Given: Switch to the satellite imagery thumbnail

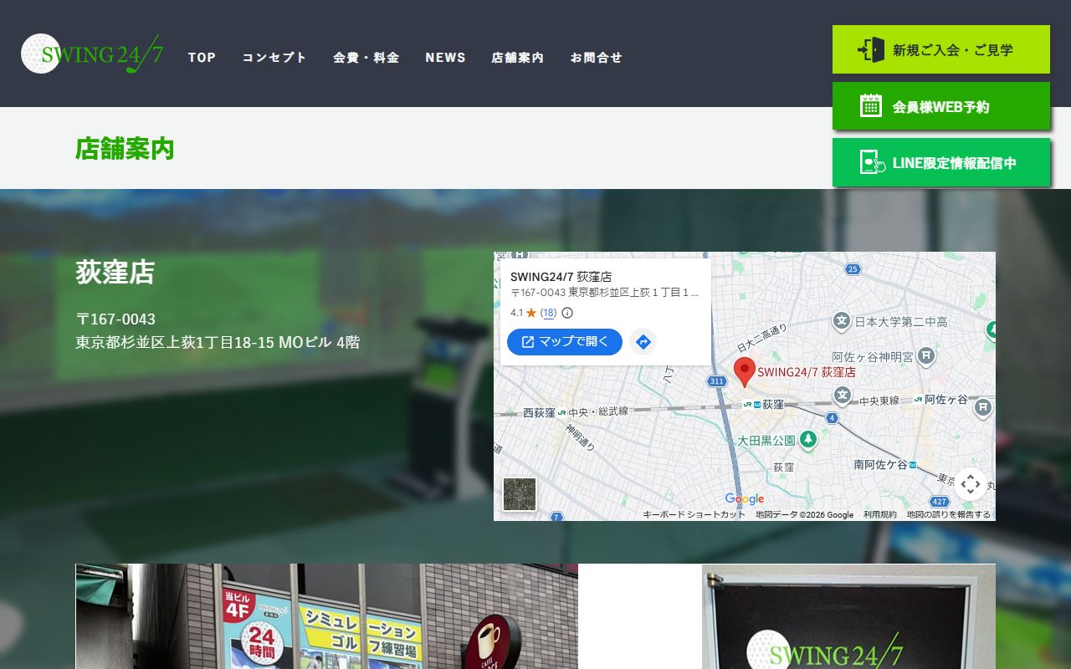Looking at the screenshot, I should [x=519, y=494].
